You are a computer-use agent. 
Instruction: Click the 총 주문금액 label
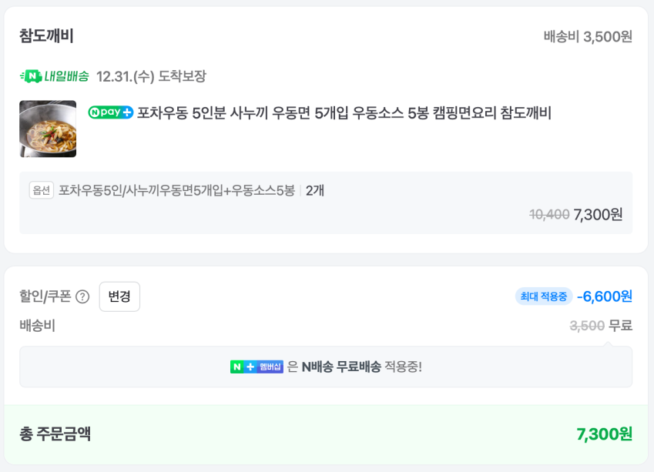[55, 434]
